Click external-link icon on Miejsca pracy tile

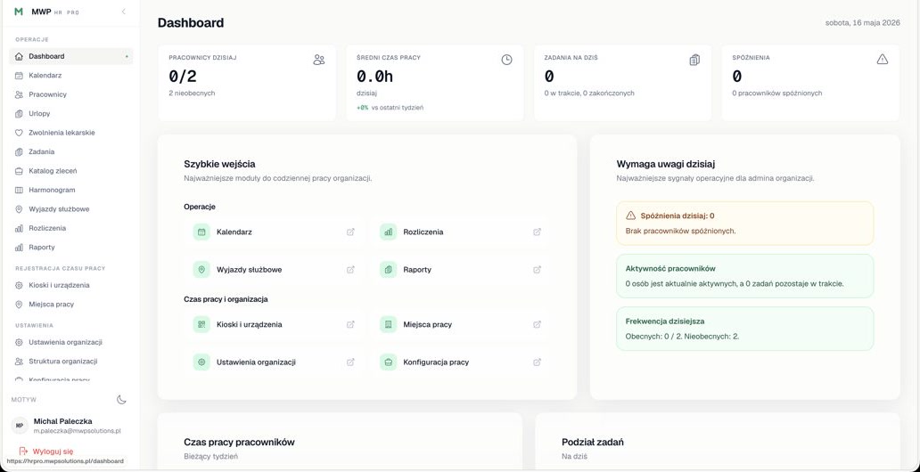pyautogui.click(x=537, y=324)
